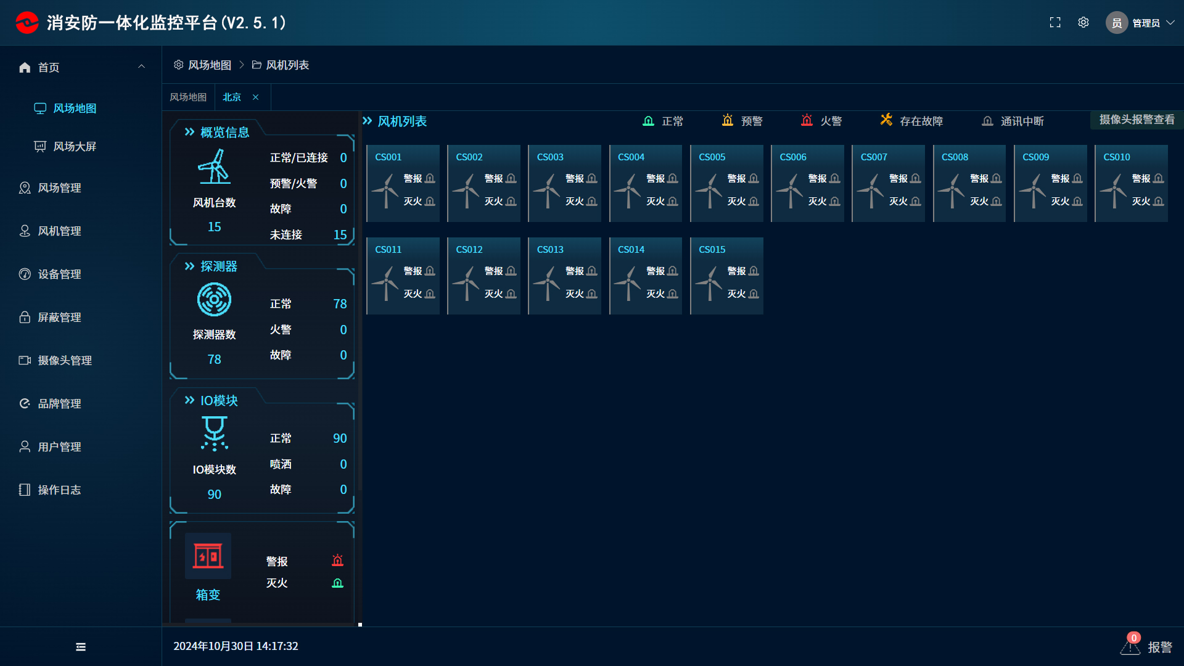Click 风场地图 breadcrumb link
1184x666 pixels.
(209, 65)
